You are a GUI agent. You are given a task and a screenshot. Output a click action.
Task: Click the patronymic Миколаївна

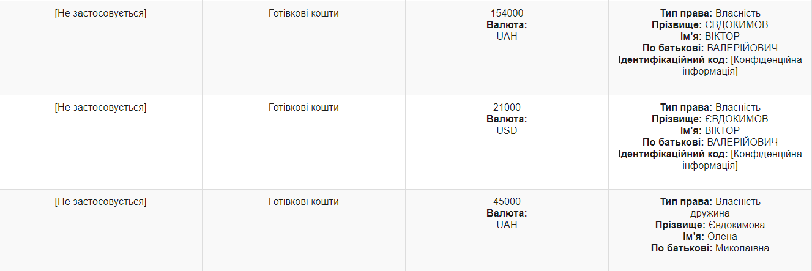pyautogui.click(x=742, y=248)
